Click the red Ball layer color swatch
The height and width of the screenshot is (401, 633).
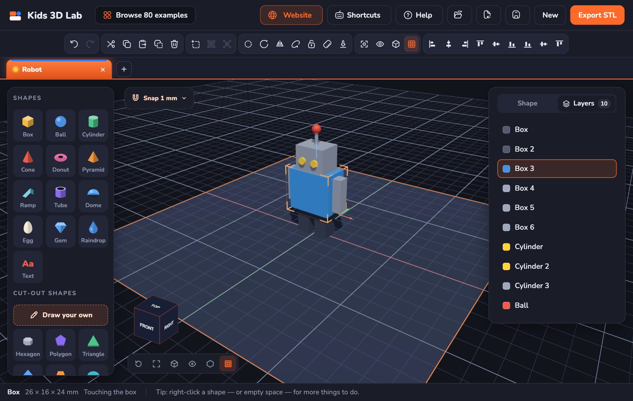[x=506, y=305]
